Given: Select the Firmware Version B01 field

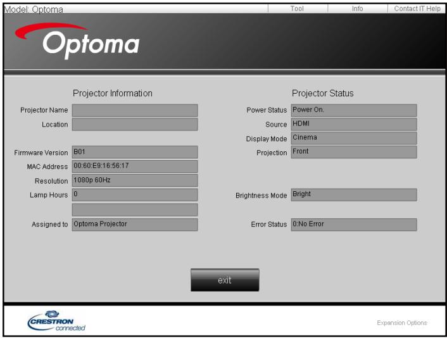Looking at the screenshot, I should (x=135, y=152).
